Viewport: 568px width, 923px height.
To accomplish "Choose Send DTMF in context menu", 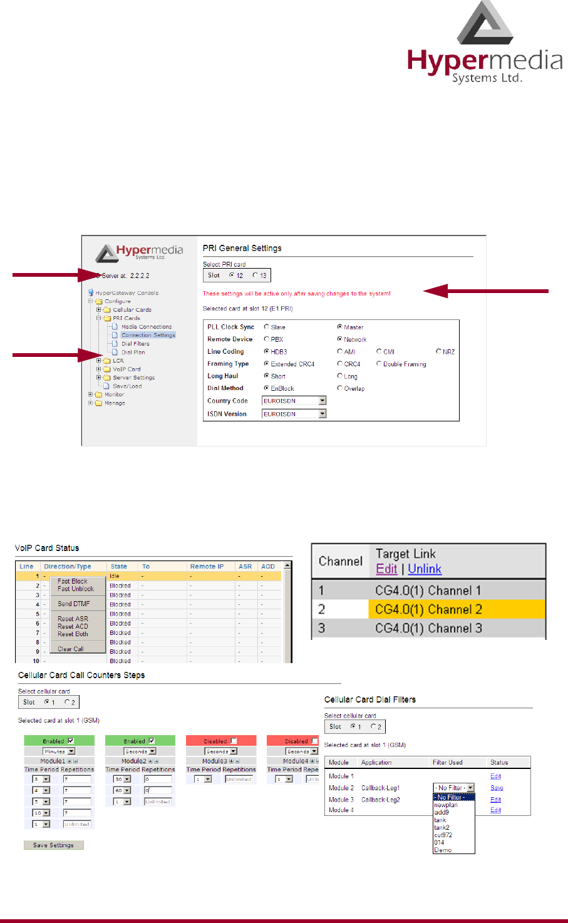I will tap(74, 604).
